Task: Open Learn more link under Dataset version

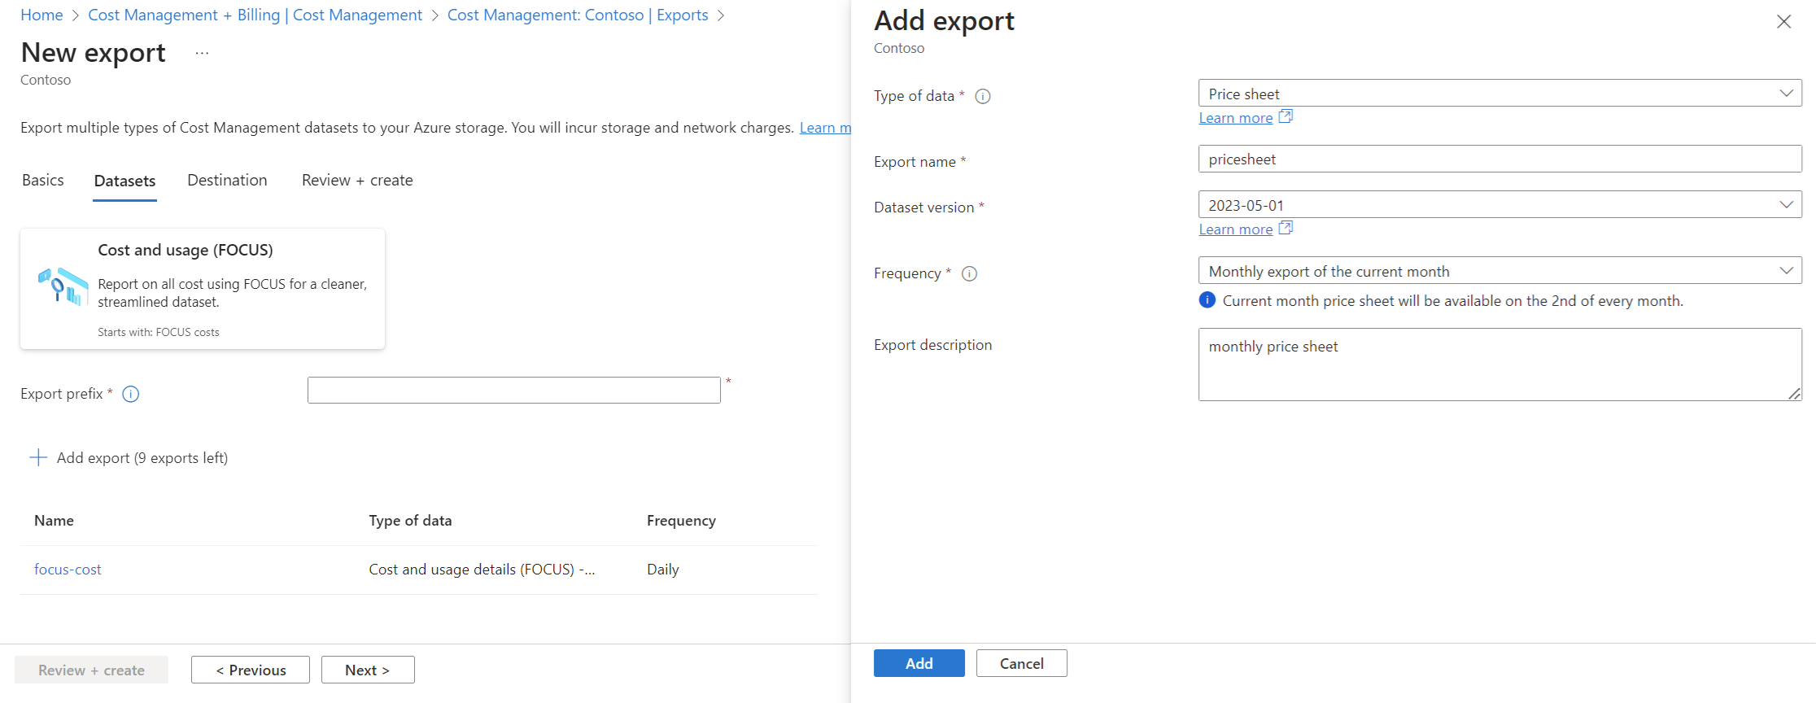Action: pyautogui.click(x=1235, y=229)
